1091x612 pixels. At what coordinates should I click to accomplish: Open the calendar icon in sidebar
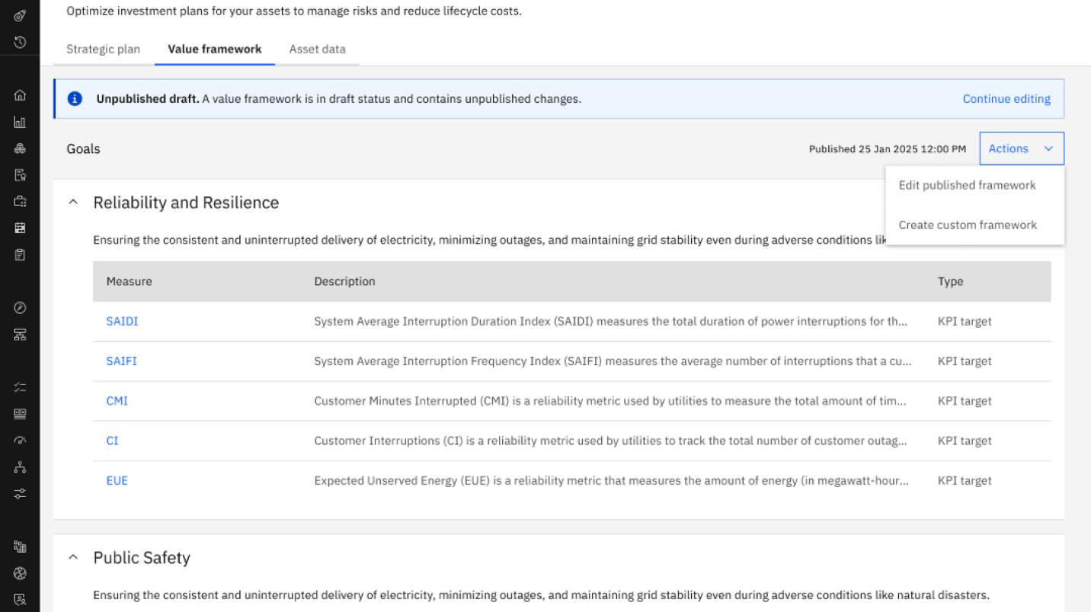click(x=20, y=228)
